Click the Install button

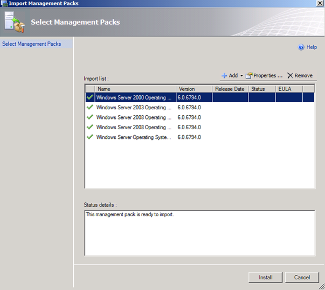pos(266,278)
